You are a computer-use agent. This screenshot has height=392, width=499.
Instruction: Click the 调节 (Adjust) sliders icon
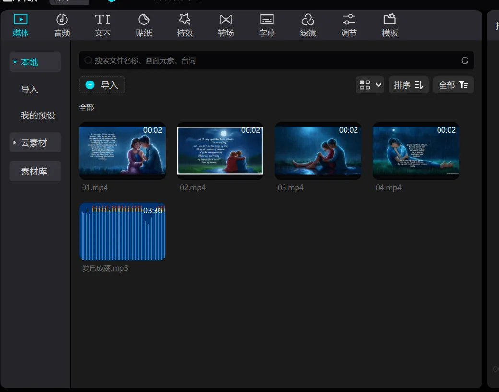(x=349, y=20)
